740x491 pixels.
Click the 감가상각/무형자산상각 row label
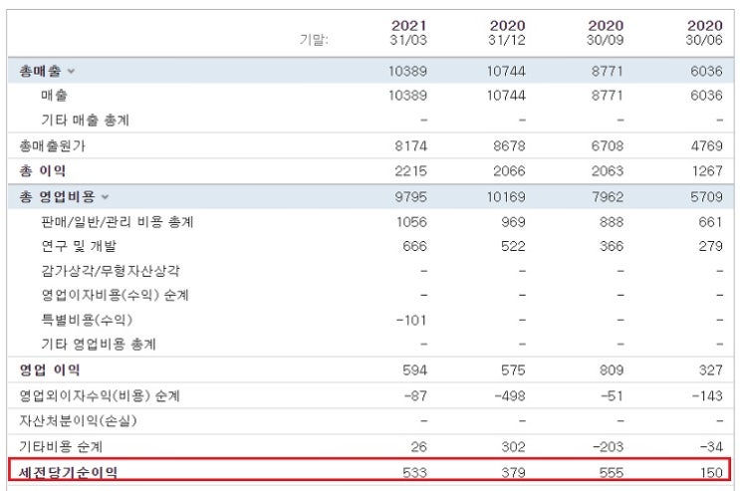[111, 271]
